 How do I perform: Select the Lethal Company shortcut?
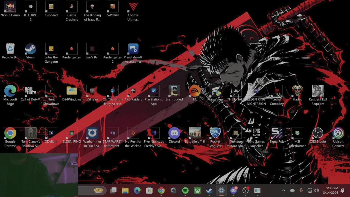277,95
